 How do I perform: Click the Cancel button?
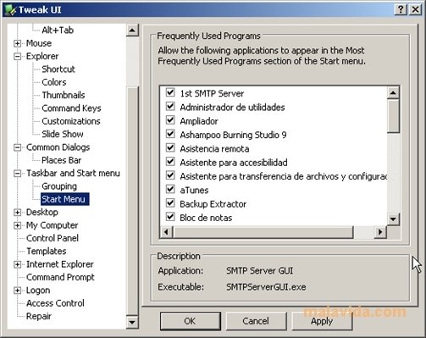tap(256, 321)
